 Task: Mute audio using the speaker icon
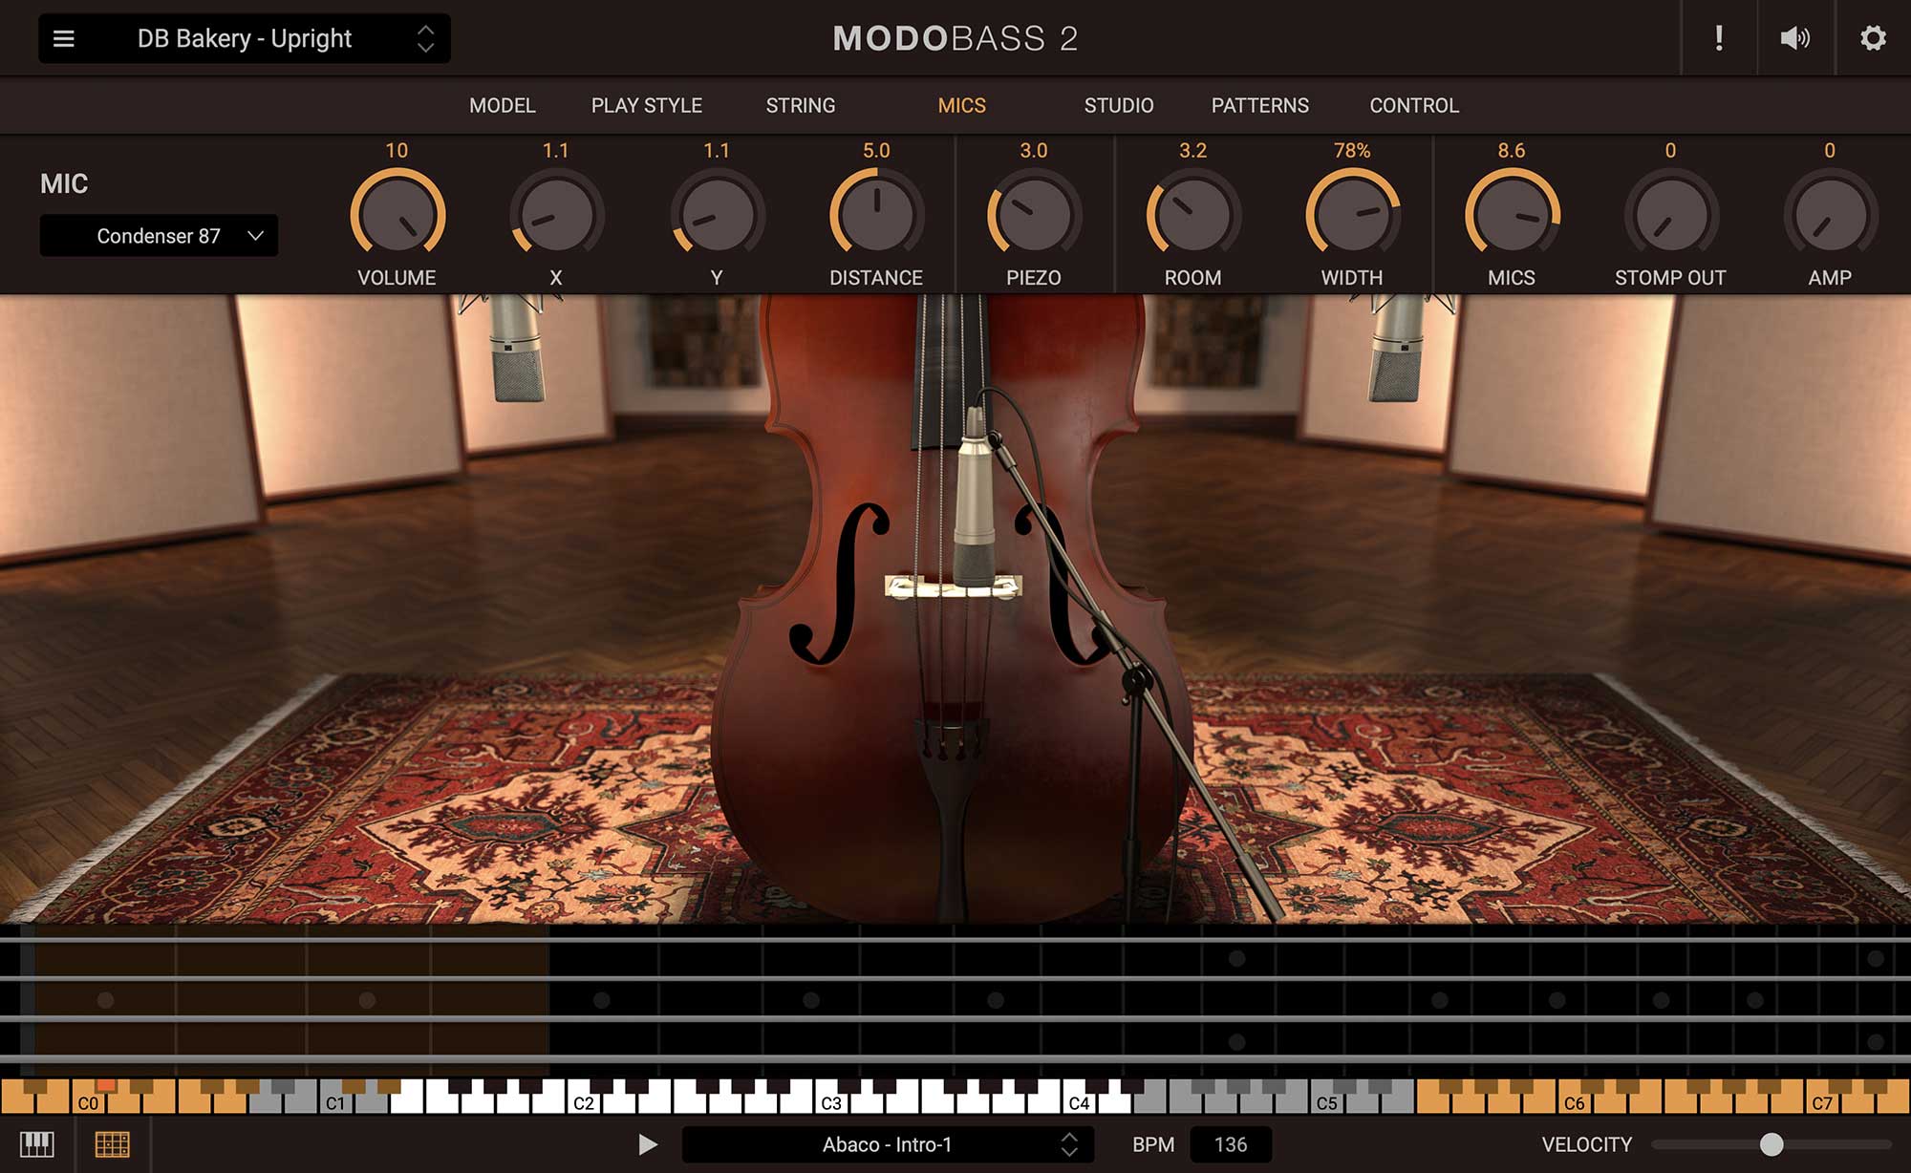[x=1796, y=38]
